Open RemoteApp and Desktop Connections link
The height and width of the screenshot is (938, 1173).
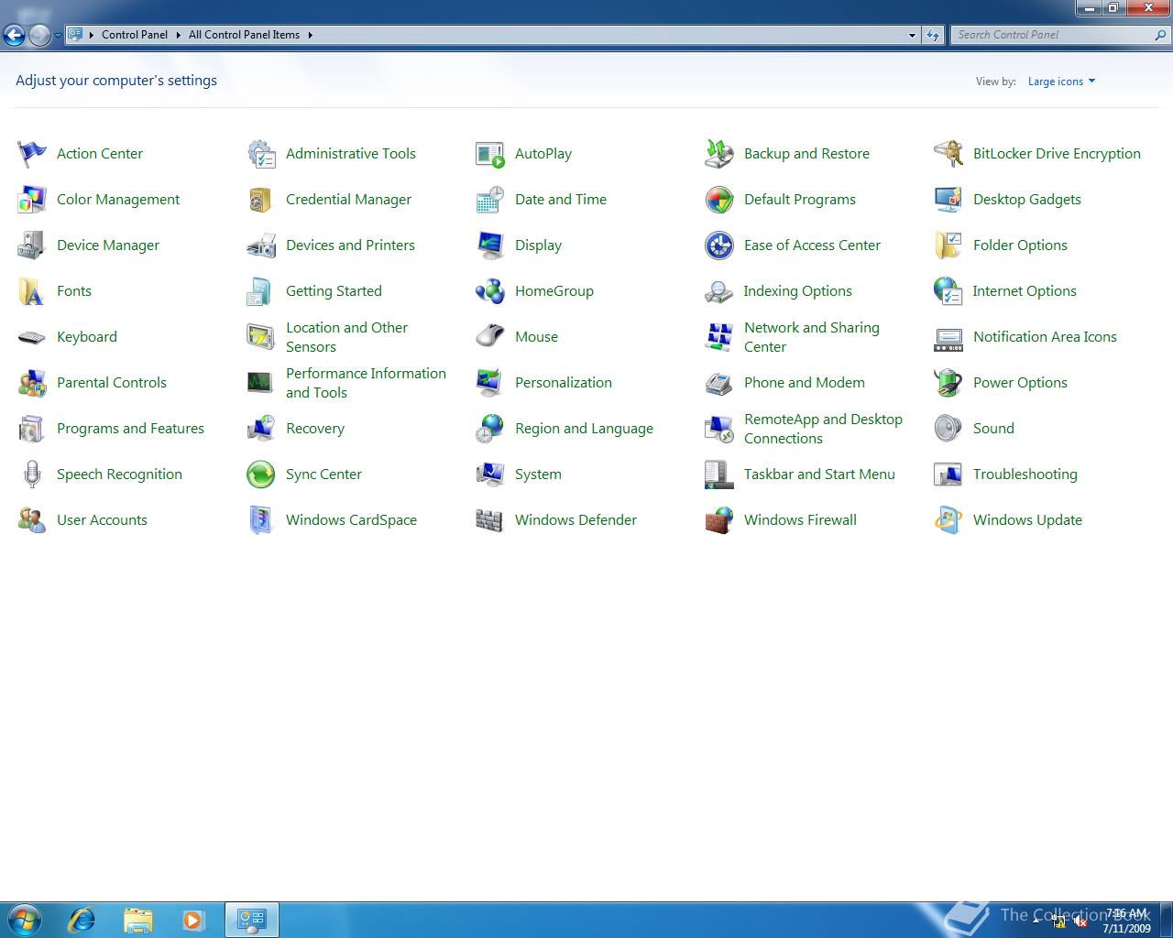[823, 429]
